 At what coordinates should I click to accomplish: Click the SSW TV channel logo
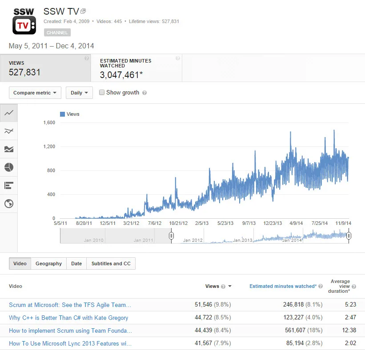click(x=24, y=21)
